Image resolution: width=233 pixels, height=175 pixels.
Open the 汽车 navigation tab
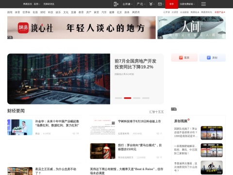pos(104,12)
